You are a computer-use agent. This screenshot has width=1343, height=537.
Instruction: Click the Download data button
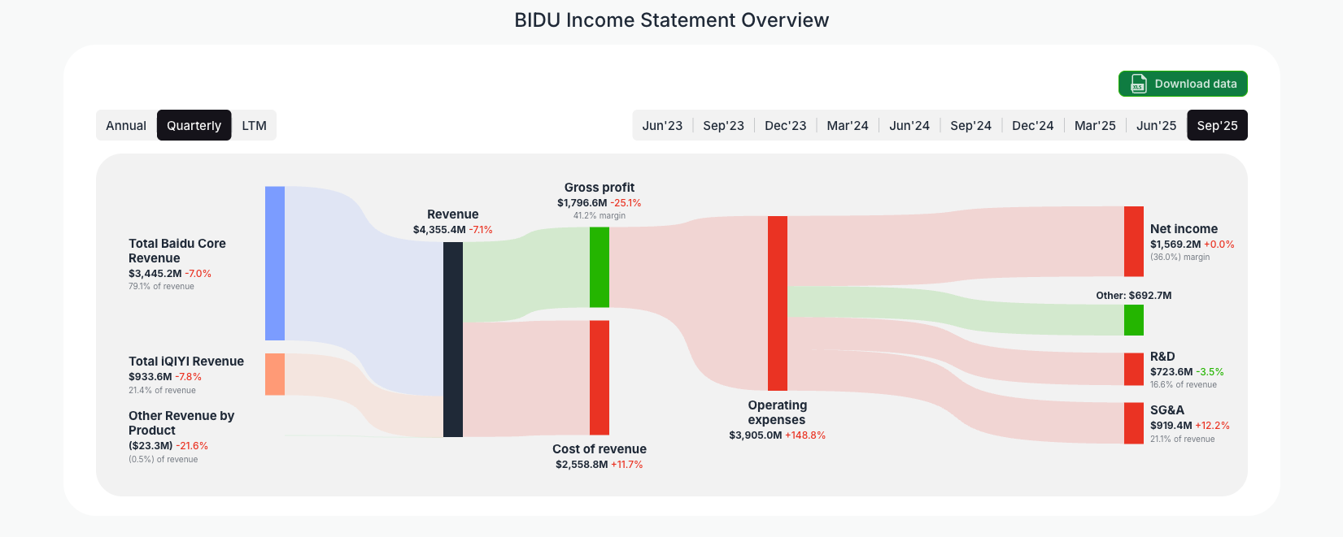click(1183, 84)
